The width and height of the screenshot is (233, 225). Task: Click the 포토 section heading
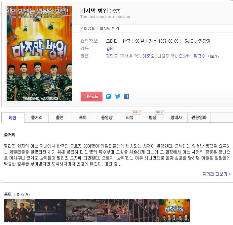[x=8, y=195]
